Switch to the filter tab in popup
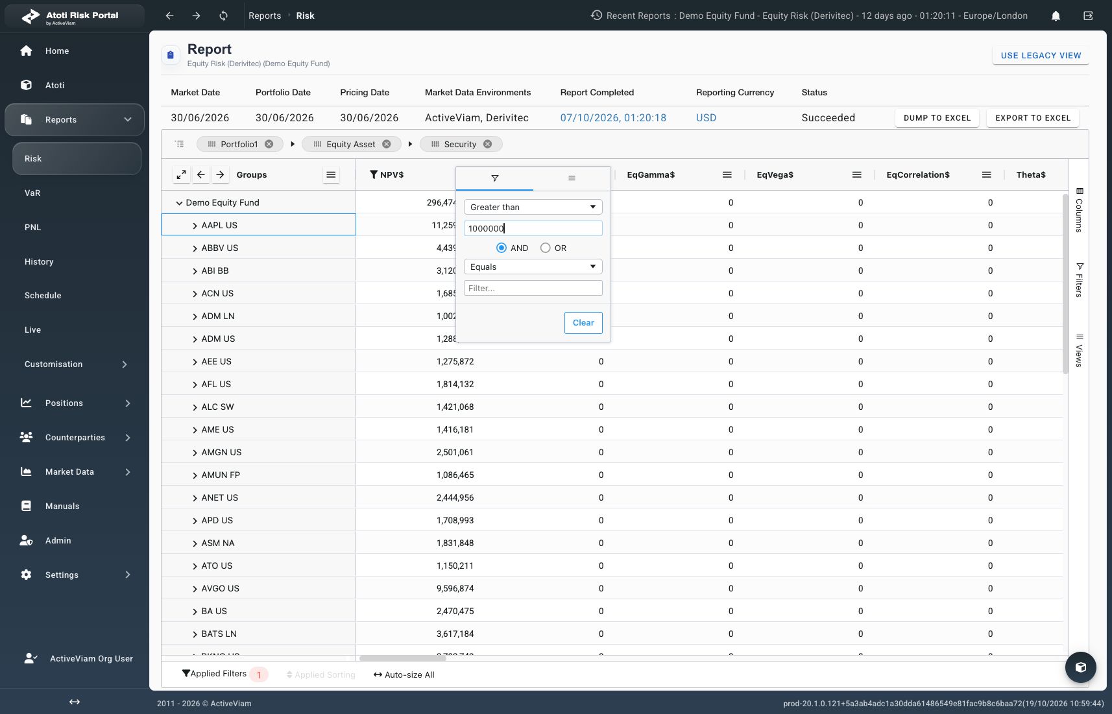The height and width of the screenshot is (714, 1112). pos(494,178)
